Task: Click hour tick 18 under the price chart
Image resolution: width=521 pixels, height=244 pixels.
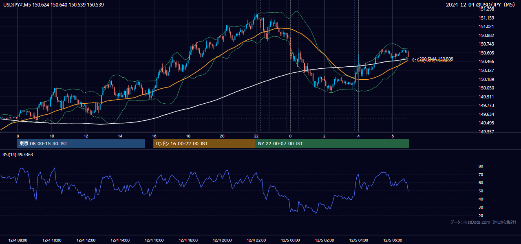Action: pos(188,136)
